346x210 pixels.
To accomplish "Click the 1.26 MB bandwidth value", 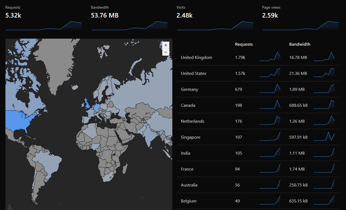I will 297,121.
